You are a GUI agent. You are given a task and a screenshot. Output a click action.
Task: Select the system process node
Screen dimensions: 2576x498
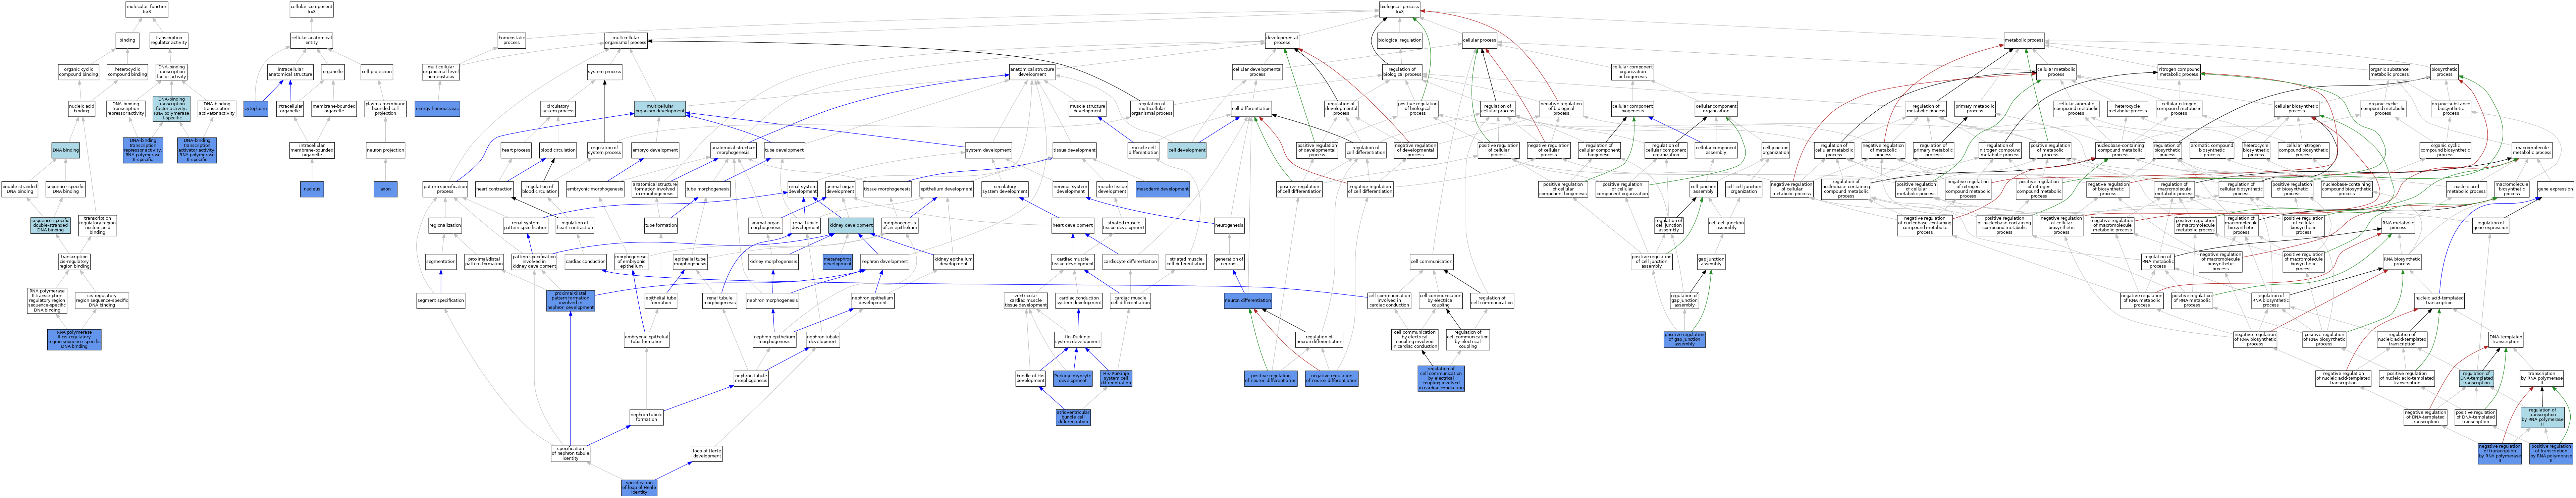[604, 72]
